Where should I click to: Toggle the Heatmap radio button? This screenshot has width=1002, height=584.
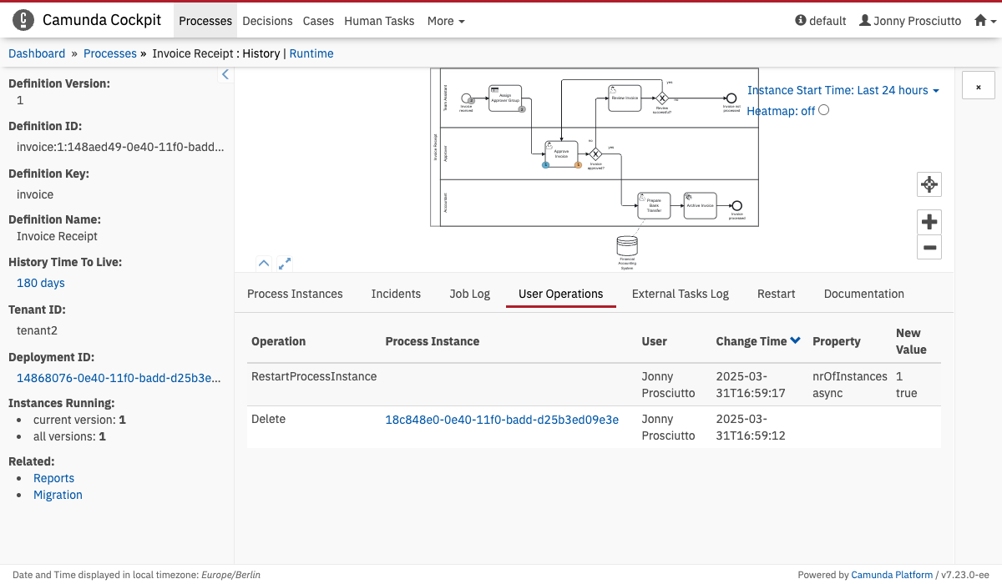(x=823, y=110)
